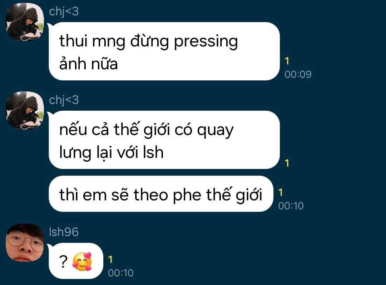Click the chj<3 username above the 'nếu cả thế giới' message
This screenshot has width=386, height=285.
point(64,100)
